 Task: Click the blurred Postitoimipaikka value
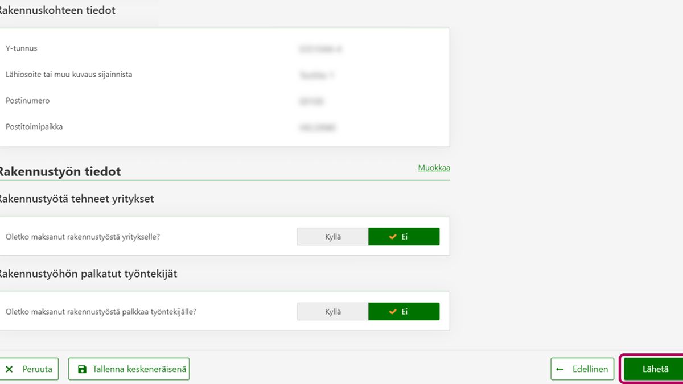click(317, 127)
